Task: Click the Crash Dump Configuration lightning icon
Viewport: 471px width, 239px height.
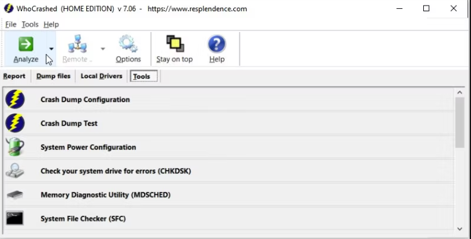Action: click(15, 99)
